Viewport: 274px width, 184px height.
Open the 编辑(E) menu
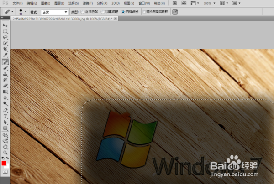pyautogui.click(x=32, y=3)
